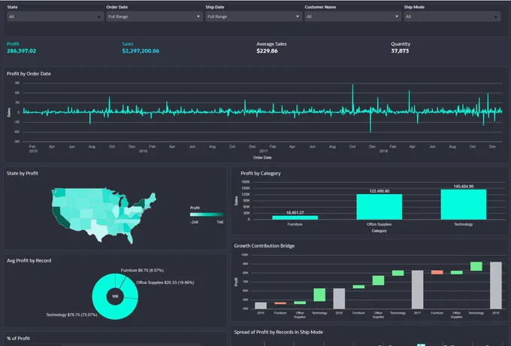Select the Profit metric value 286,397.02
Image resolution: width=511 pixels, height=346 pixels.
pos(22,51)
